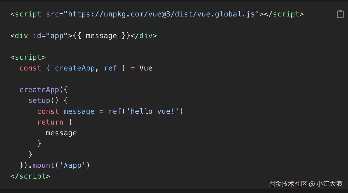The image size is (348, 193).
Task: Click the createApp({ function call
Action: pos(39,90)
